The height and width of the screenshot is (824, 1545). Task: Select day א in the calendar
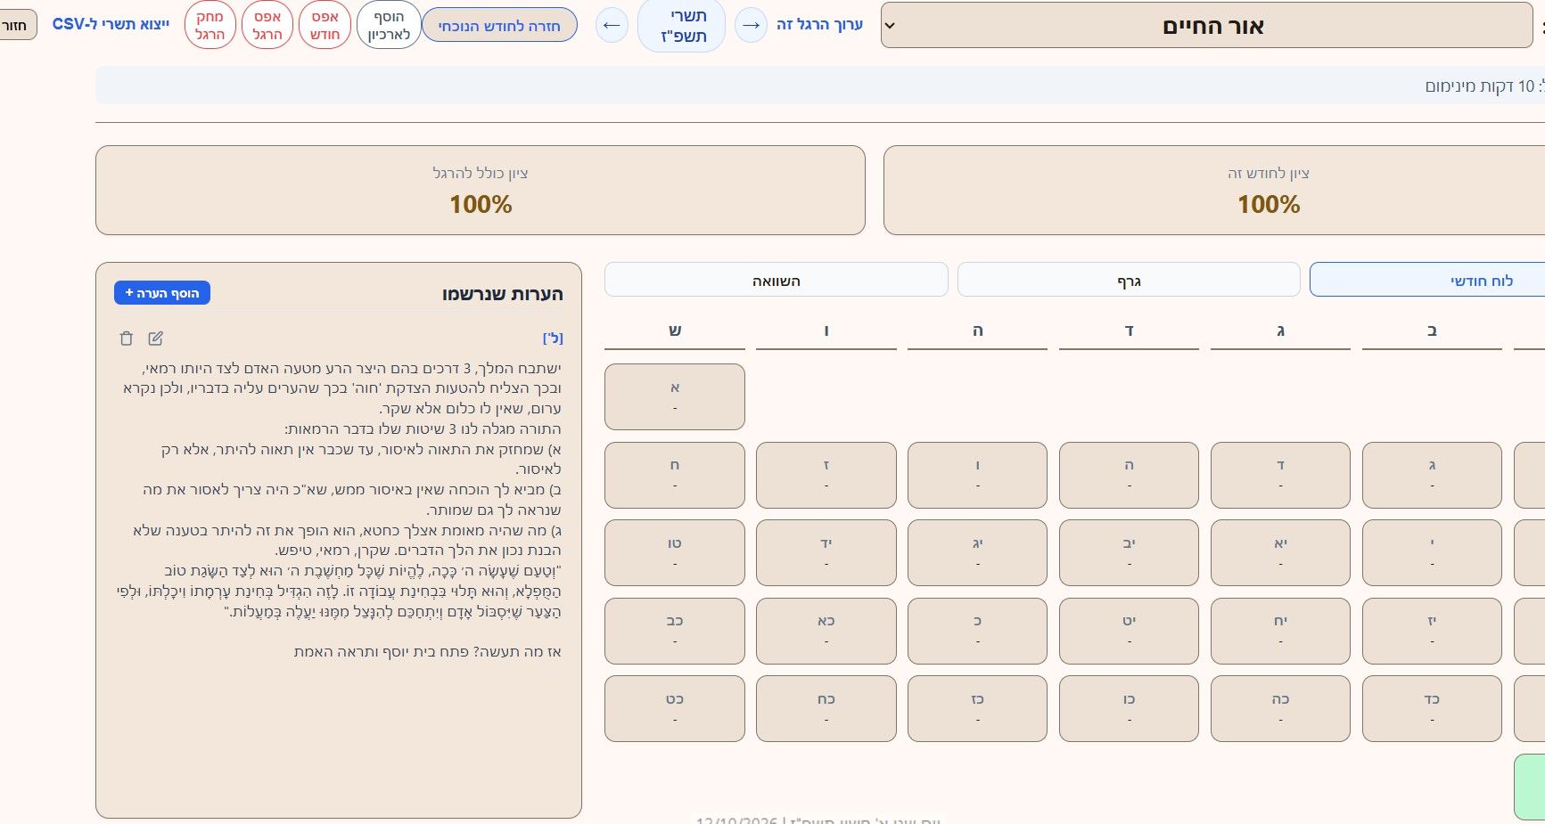click(x=675, y=396)
